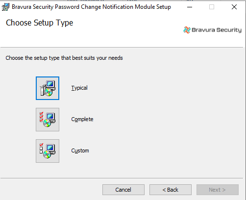246x200 pixels.
Task: Click the grayed-out Next button
Action: (218, 190)
